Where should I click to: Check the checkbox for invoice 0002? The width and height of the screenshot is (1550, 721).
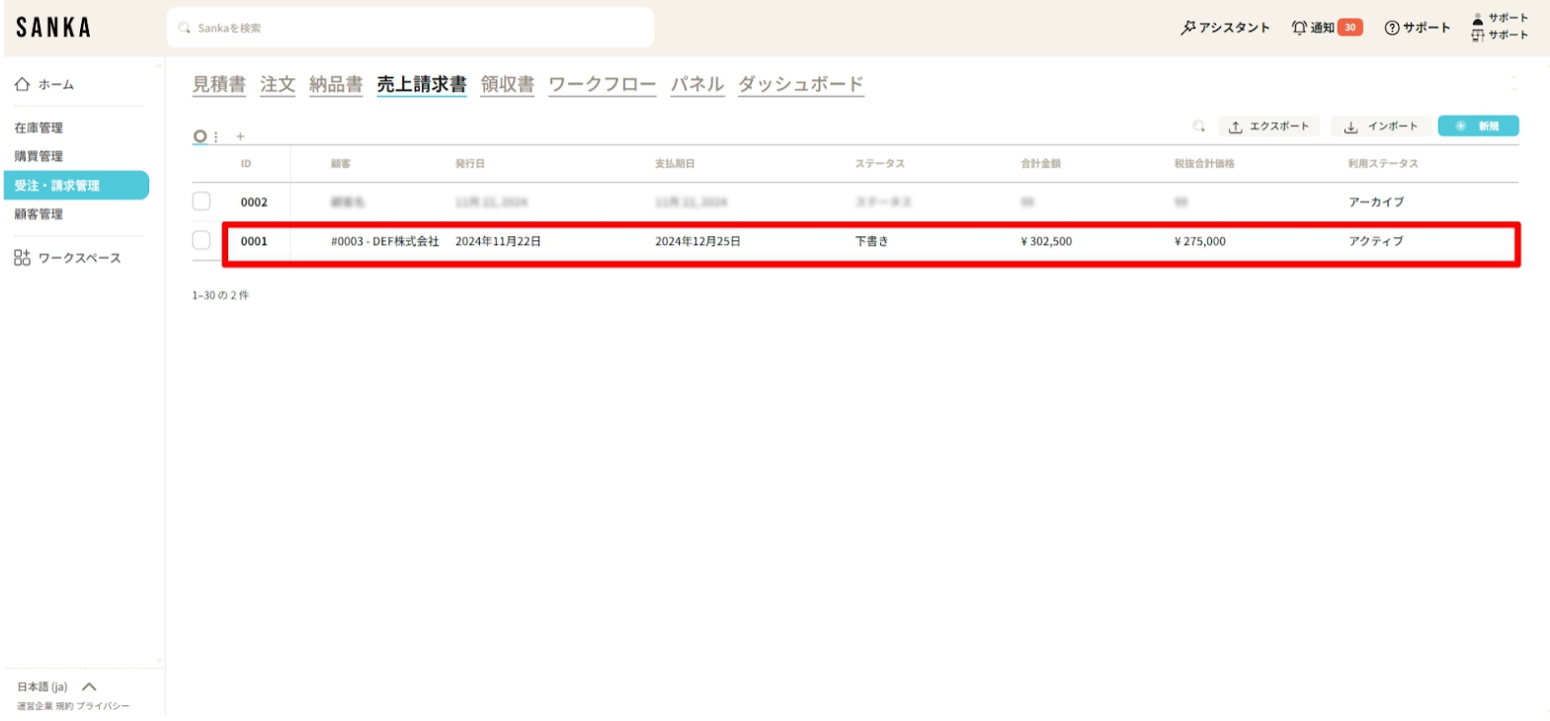(202, 201)
